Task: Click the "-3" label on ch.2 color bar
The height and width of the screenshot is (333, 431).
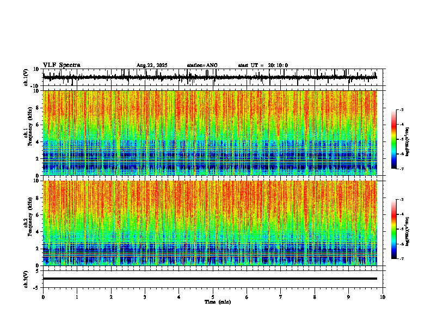Action: tap(401, 200)
